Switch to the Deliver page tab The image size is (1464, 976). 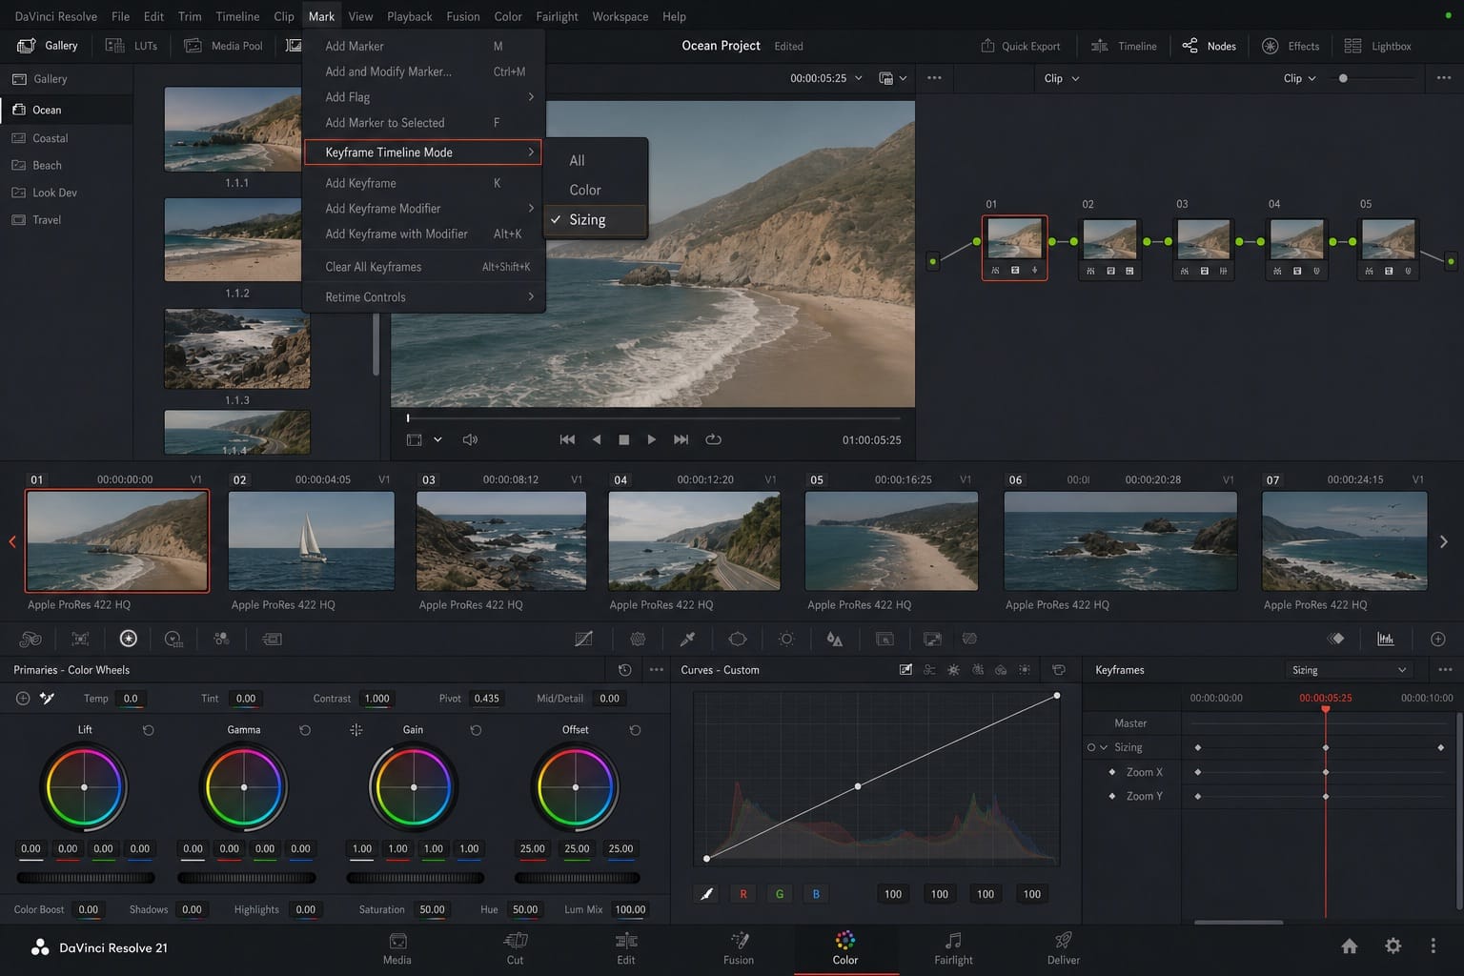(x=1064, y=947)
